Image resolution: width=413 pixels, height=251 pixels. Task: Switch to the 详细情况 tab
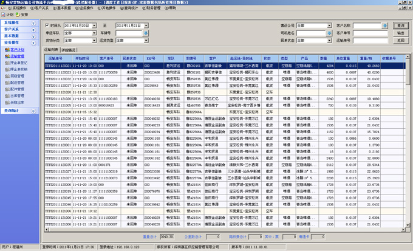[68, 50]
